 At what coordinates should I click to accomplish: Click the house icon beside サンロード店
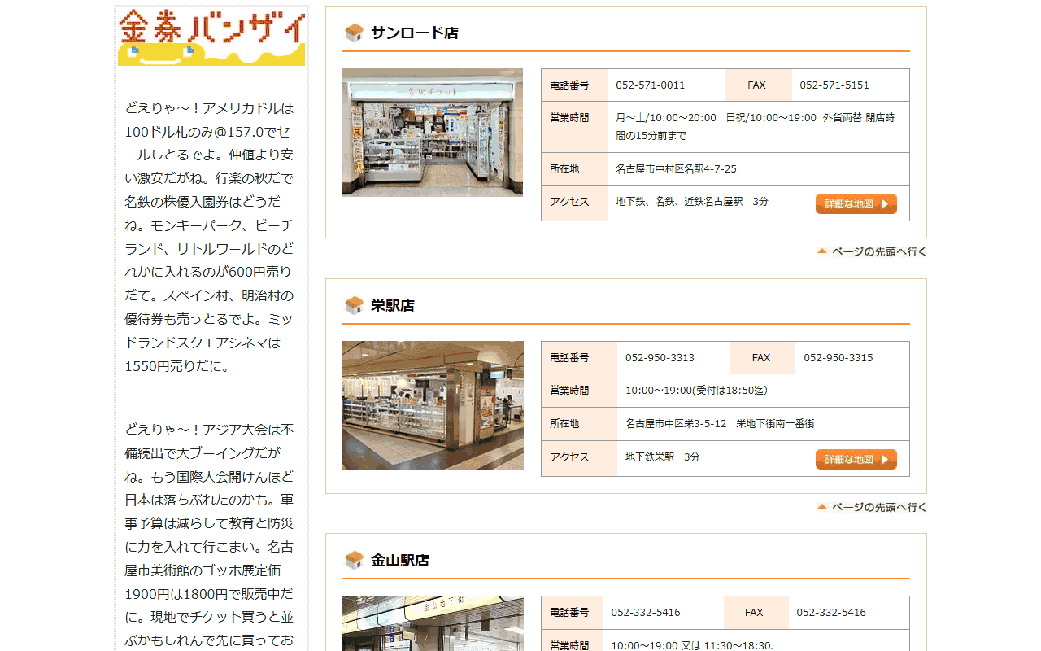click(x=354, y=33)
